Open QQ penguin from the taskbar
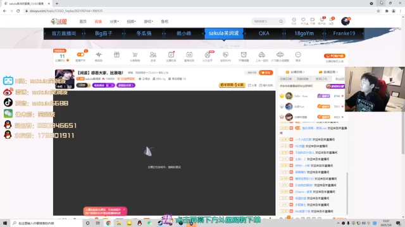This screenshot has width=405, height=227. point(139,223)
